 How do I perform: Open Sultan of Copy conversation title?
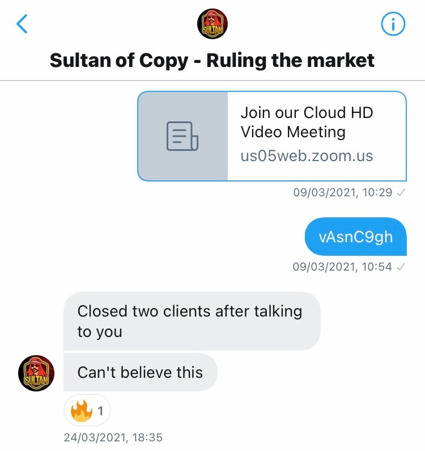pyautogui.click(x=212, y=60)
